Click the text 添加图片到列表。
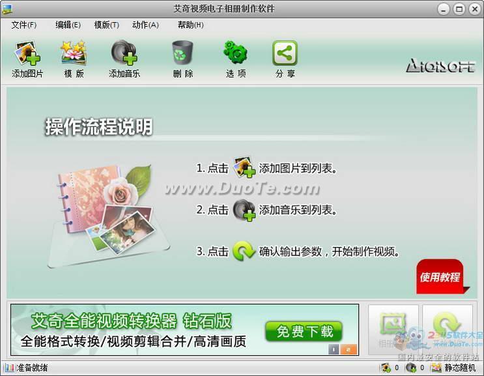 coord(298,168)
